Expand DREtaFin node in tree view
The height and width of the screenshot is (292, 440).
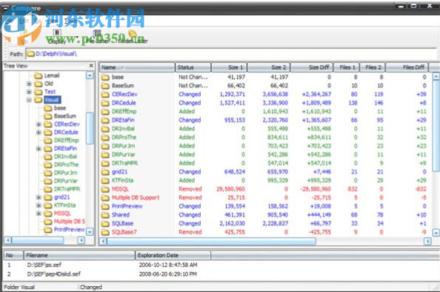39,149
